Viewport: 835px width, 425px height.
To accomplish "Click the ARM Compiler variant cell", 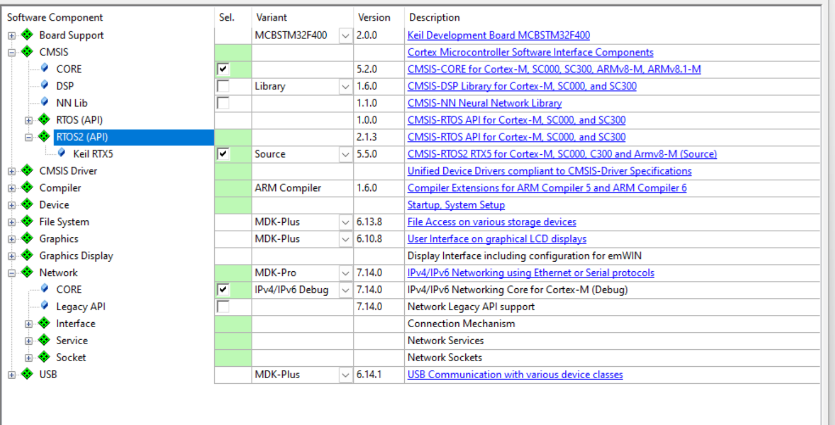I will pyautogui.click(x=302, y=188).
